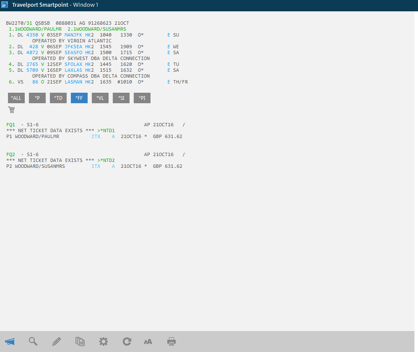Click the *SI button
The width and height of the screenshot is (418, 352).
[x=121, y=98]
